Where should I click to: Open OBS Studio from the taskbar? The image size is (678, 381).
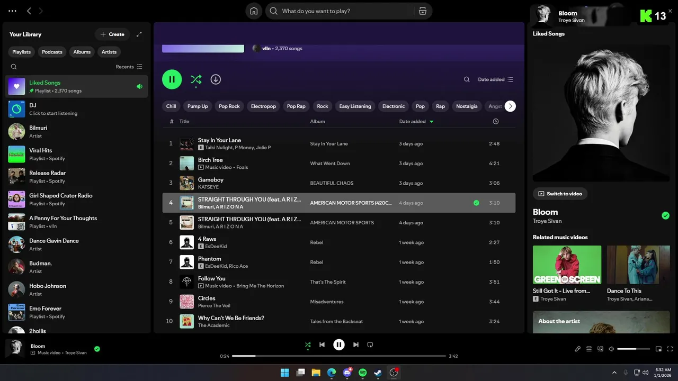394,373
